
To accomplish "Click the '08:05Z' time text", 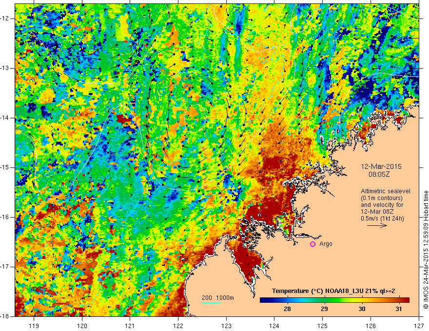I will [x=379, y=174].
